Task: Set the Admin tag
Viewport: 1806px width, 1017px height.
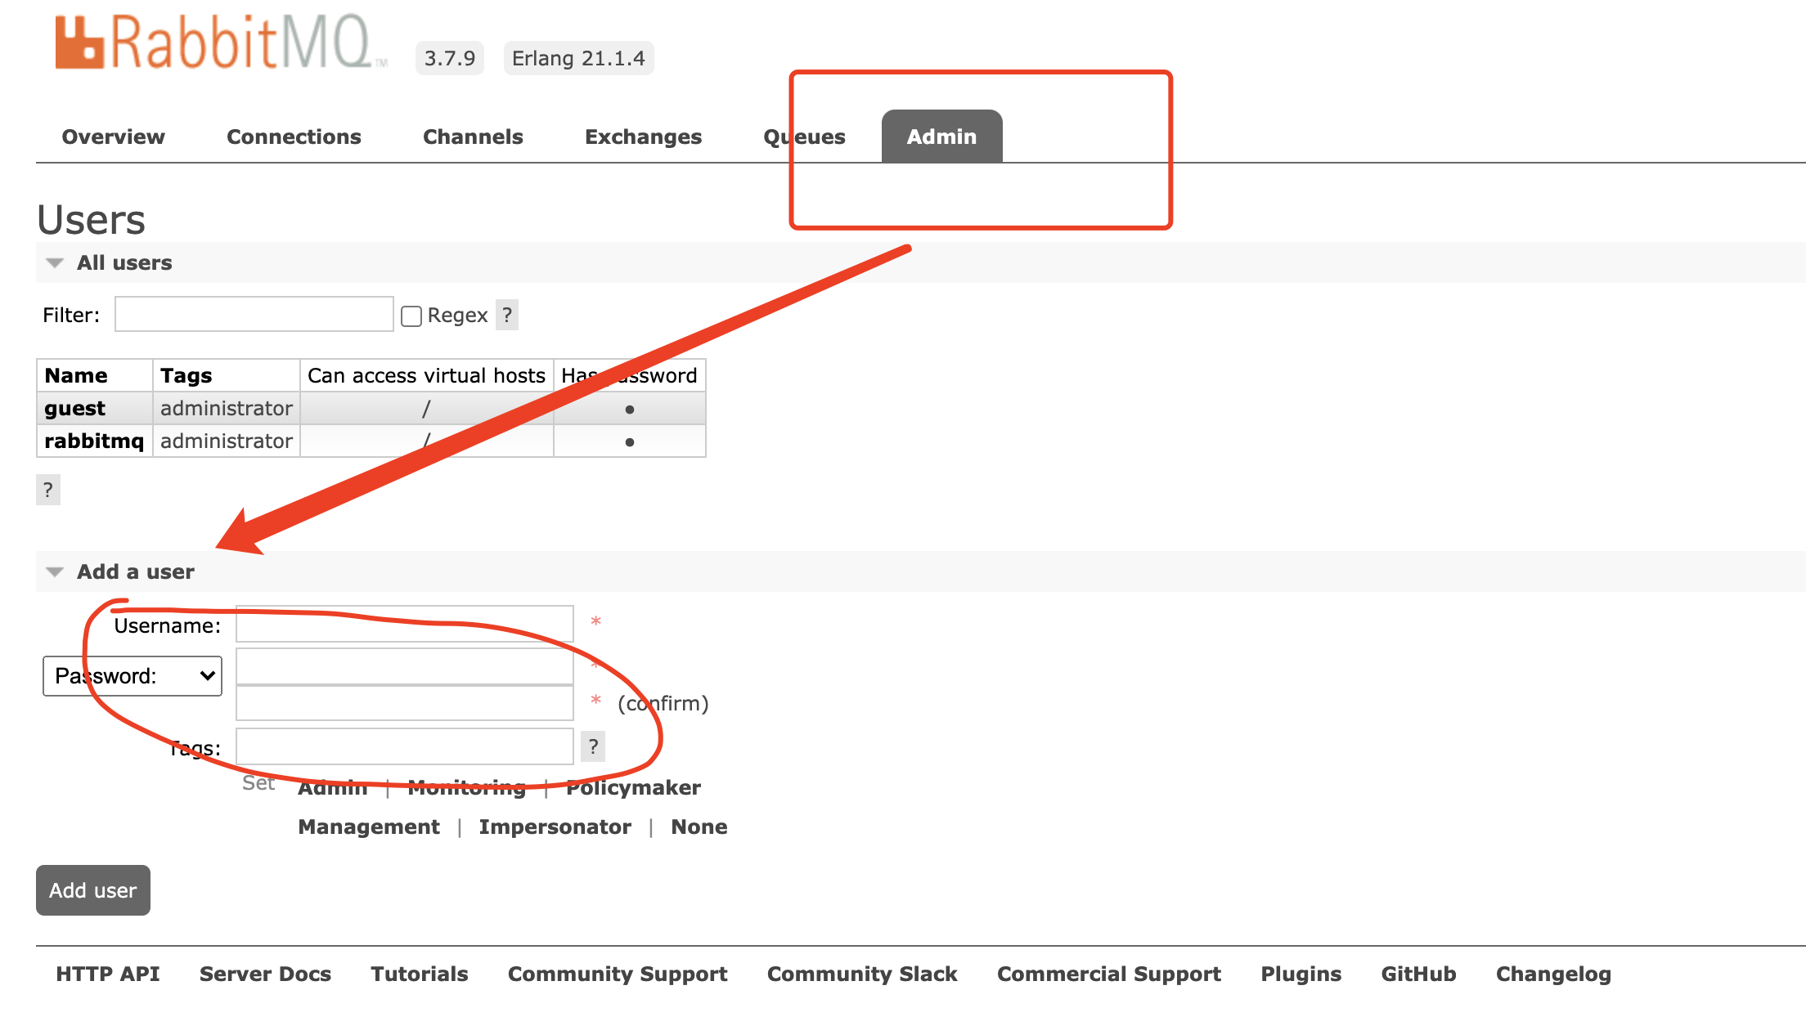Action: pos(333,787)
